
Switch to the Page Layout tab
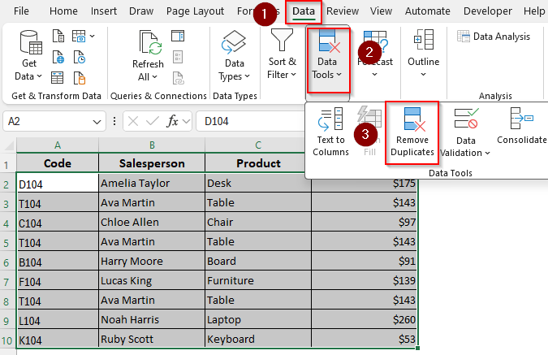[195, 11]
